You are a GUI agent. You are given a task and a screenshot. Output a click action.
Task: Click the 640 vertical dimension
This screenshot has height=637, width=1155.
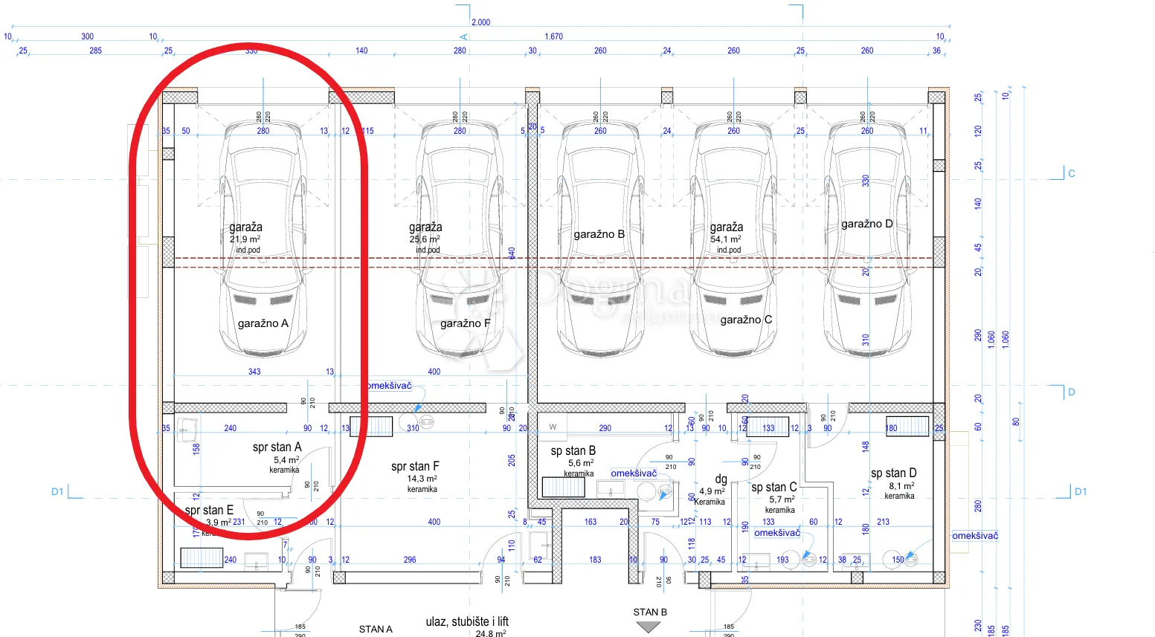pyautogui.click(x=512, y=253)
